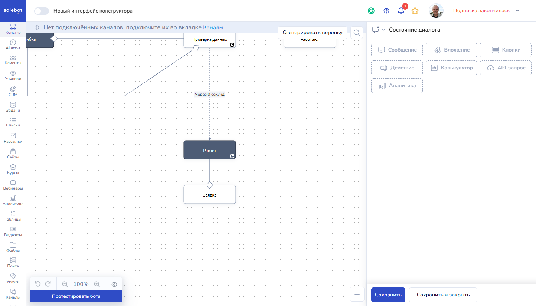The width and height of the screenshot is (536, 306).
Task: Click the plus add-block button on canvas
Action: pos(357,294)
